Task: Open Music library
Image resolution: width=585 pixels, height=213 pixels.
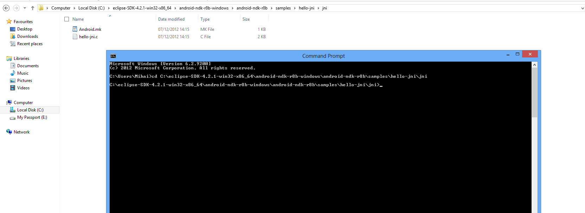Action: point(23,73)
